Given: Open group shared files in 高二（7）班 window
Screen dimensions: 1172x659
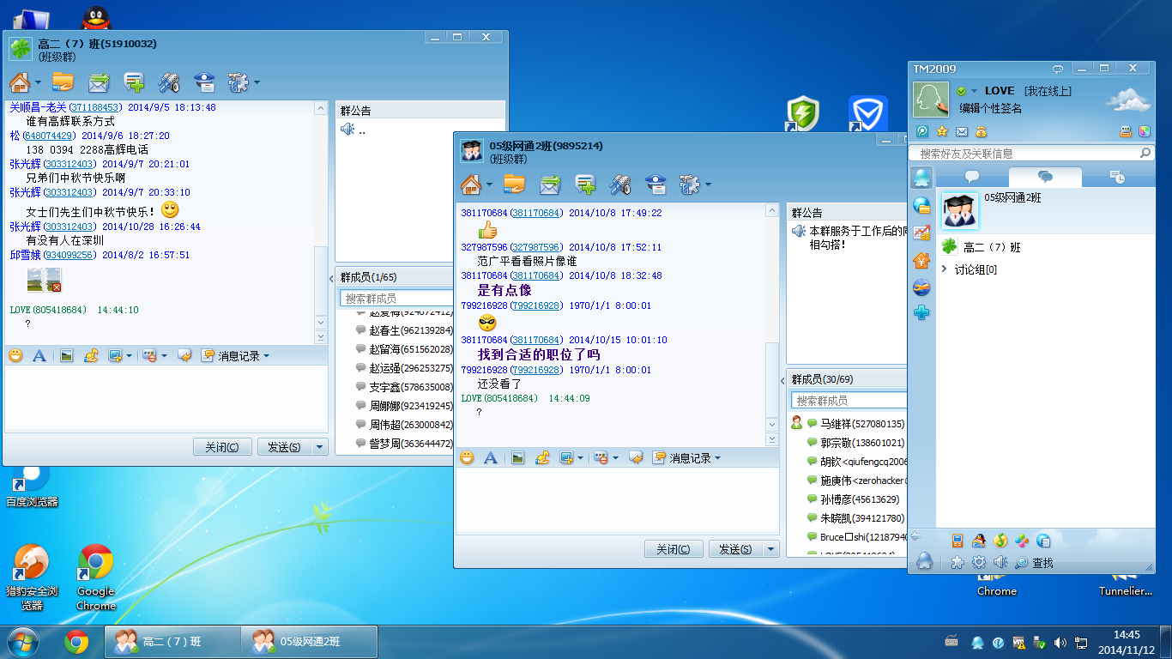Looking at the screenshot, I should pos(63,82).
